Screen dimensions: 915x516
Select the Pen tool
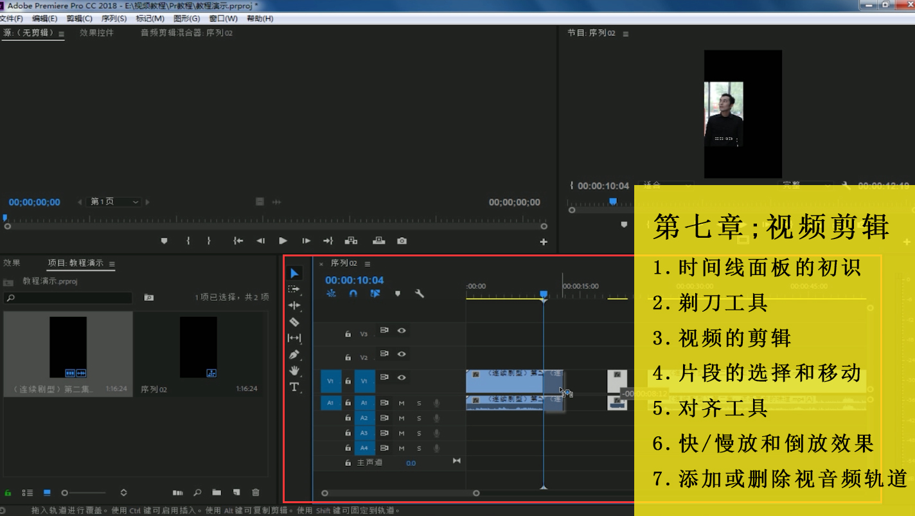[x=294, y=354]
